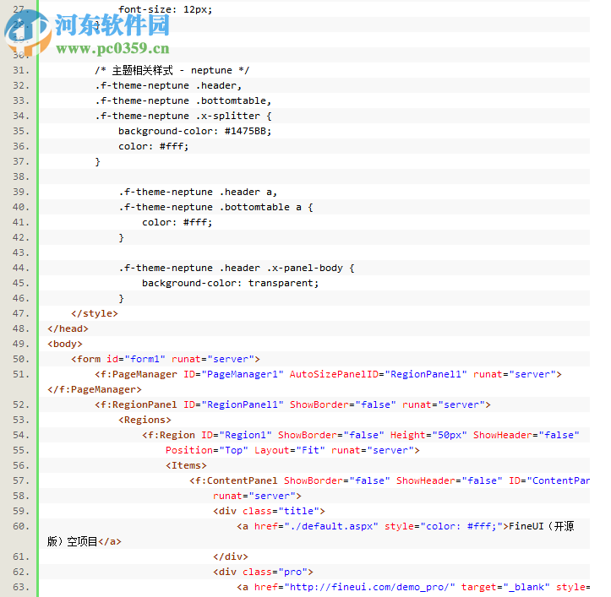This screenshot has width=611, height=597.
Task: Click '<f:PageManager ID="PageManager1"' text
Action: (x=189, y=374)
